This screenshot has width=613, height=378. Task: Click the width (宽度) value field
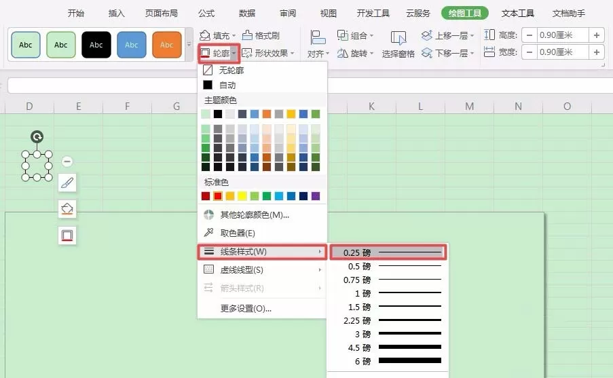pyautogui.click(x=563, y=52)
